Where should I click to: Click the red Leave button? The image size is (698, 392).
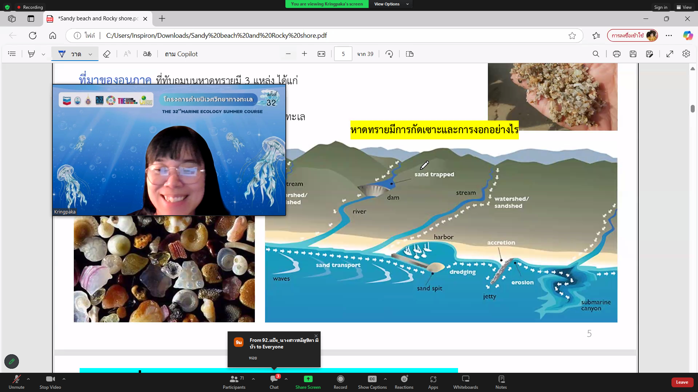[682, 382]
